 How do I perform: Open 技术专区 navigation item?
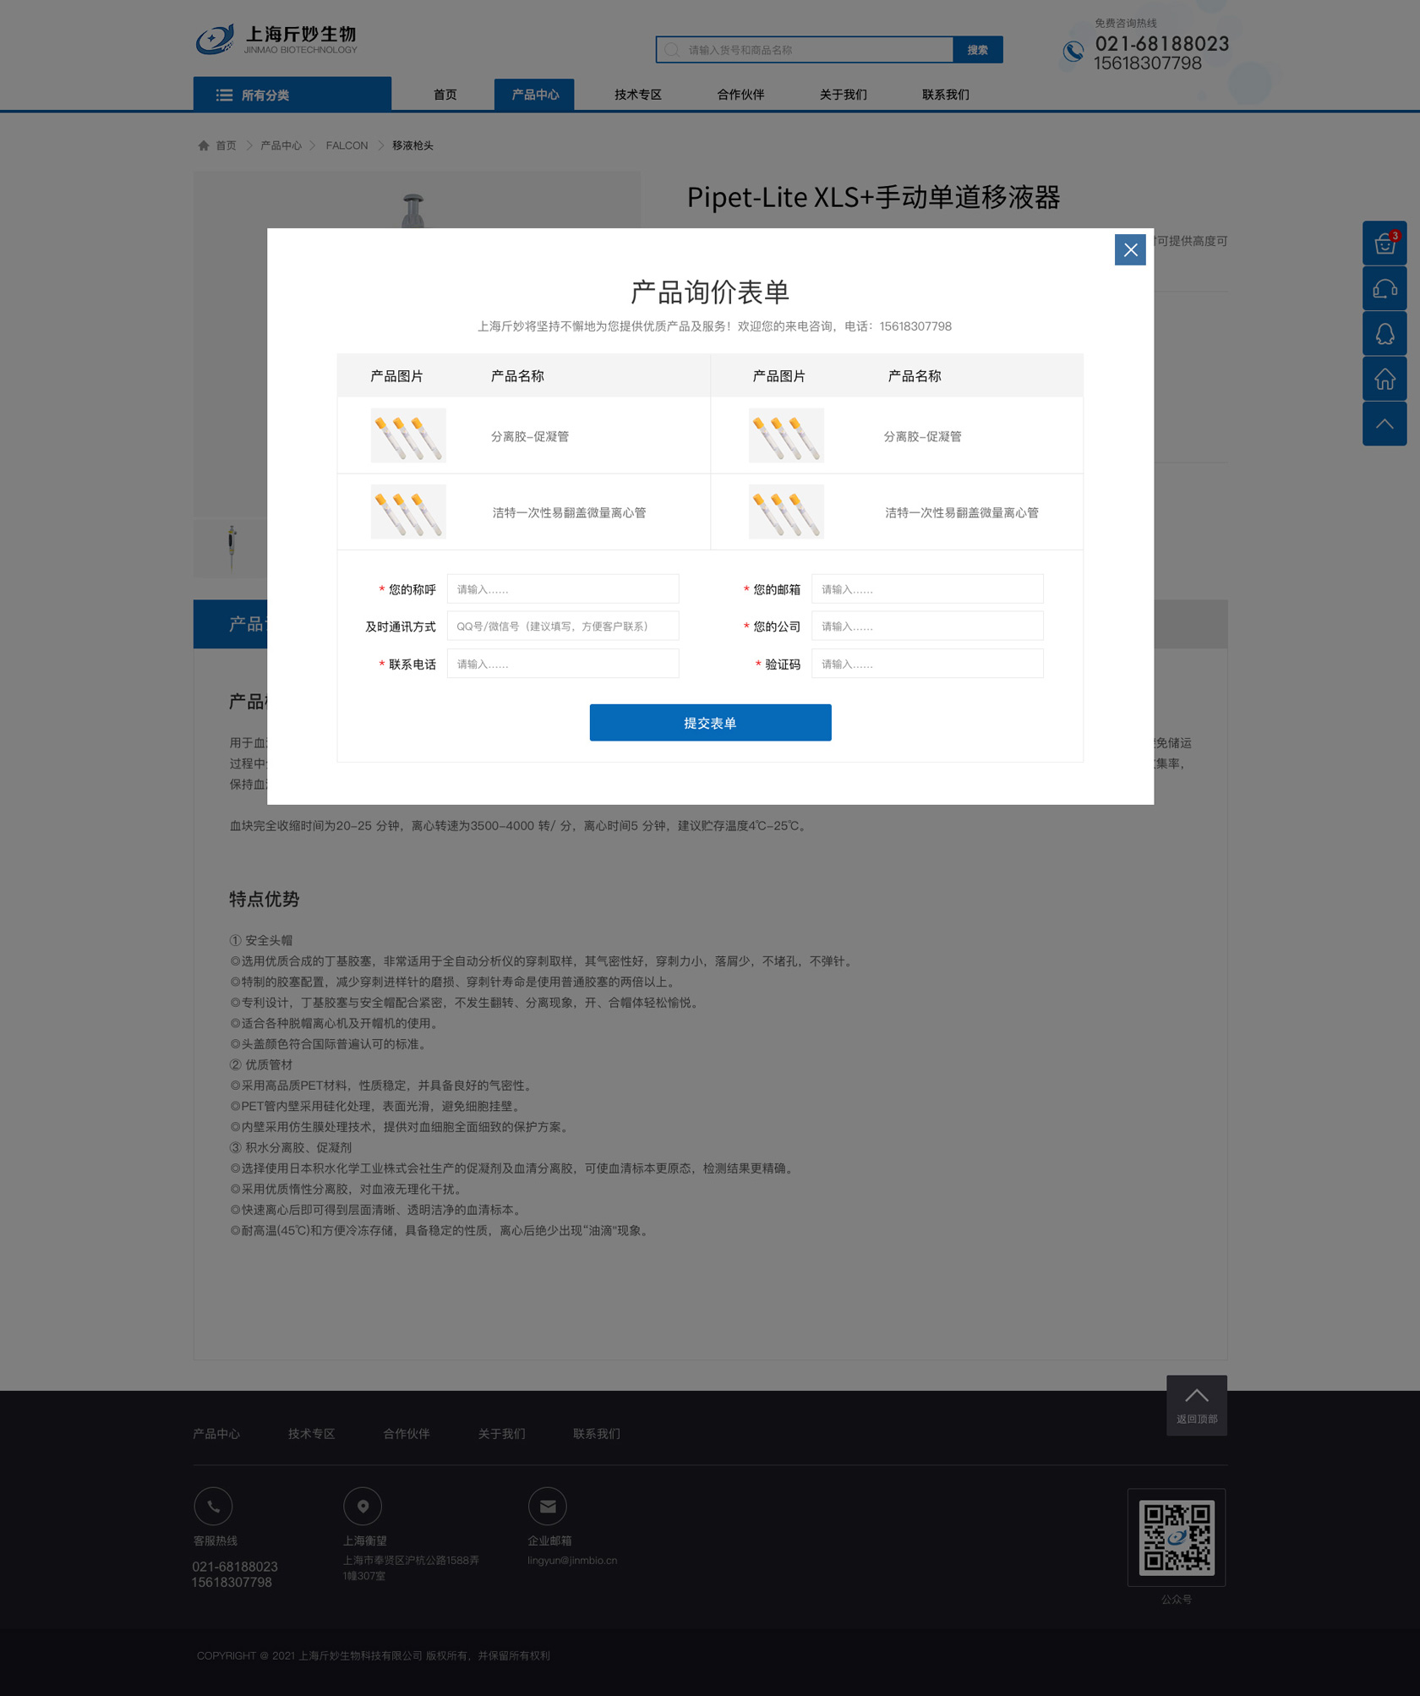pyautogui.click(x=638, y=95)
